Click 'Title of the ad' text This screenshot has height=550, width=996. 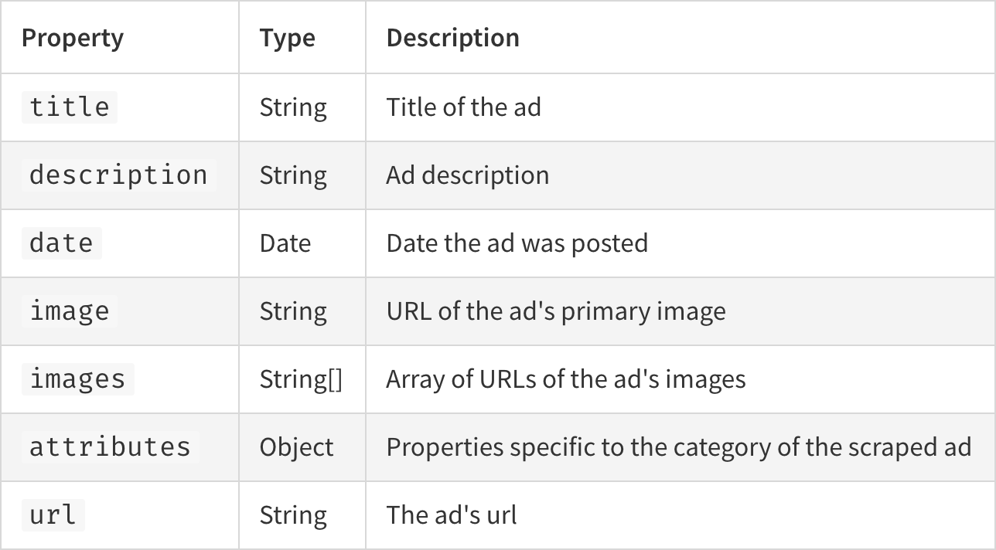coord(463,107)
